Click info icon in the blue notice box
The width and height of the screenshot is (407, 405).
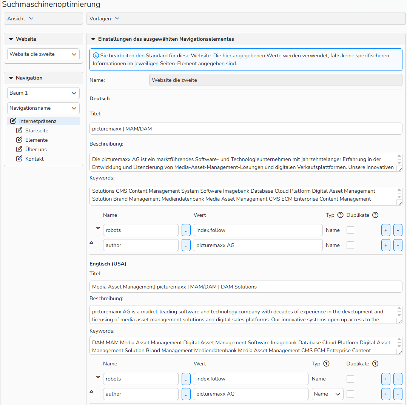pyautogui.click(x=96, y=55)
